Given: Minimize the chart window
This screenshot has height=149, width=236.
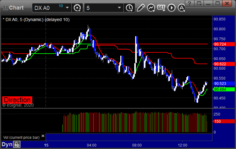Looking at the screenshot, I should [208, 3].
